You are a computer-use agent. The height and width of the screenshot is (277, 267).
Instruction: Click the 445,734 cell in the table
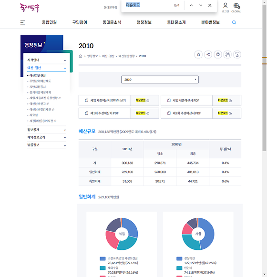point(193,163)
